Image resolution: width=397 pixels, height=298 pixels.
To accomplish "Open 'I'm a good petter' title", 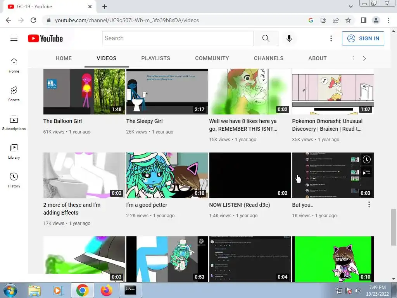I will [x=147, y=205].
